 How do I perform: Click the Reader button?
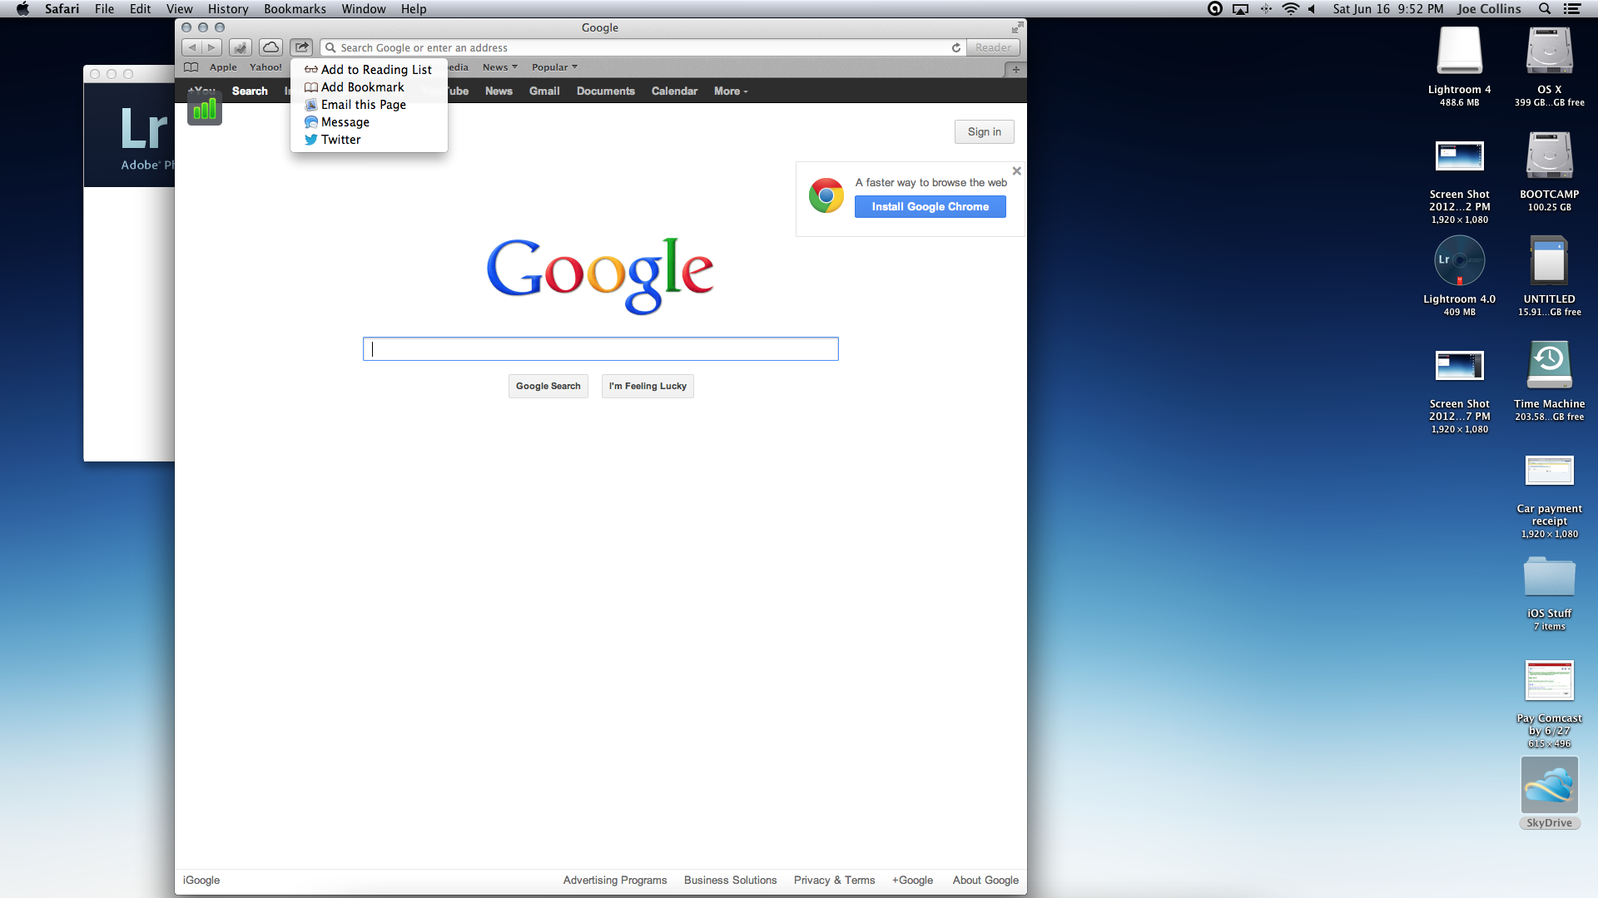click(993, 47)
